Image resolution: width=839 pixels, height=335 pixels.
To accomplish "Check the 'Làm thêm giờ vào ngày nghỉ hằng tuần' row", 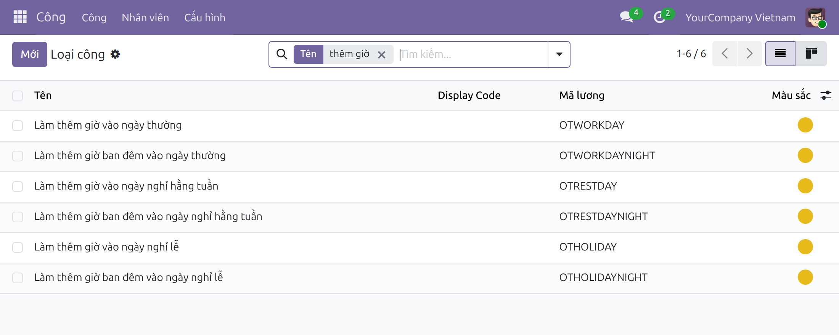I will [18, 187].
